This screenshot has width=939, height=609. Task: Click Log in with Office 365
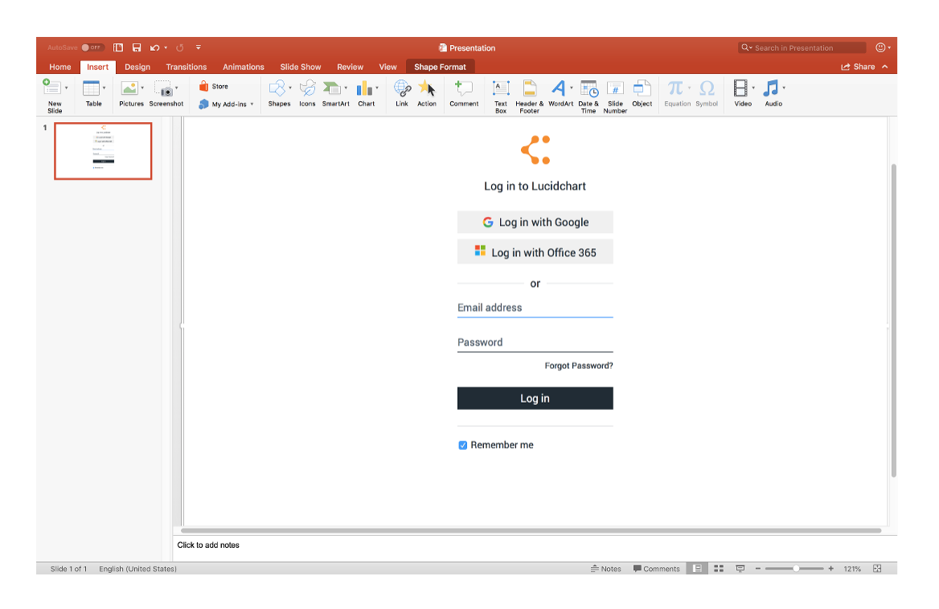[x=535, y=252]
